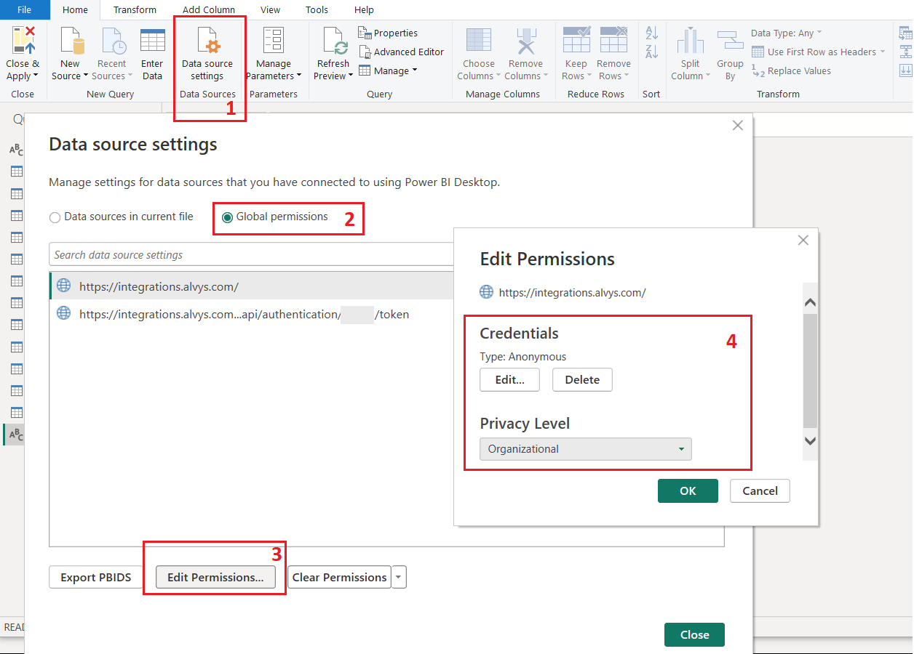
Task: Switch to the Transform tab
Action: pos(135,9)
